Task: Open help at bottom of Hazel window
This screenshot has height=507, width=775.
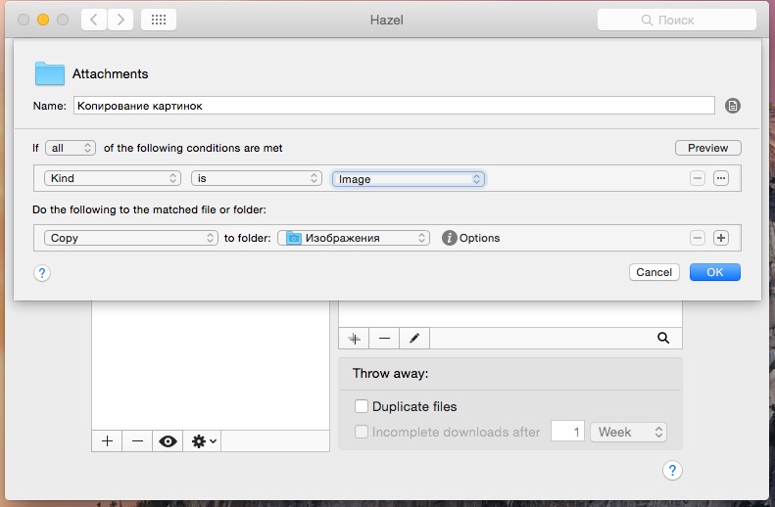Action: click(672, 471)
